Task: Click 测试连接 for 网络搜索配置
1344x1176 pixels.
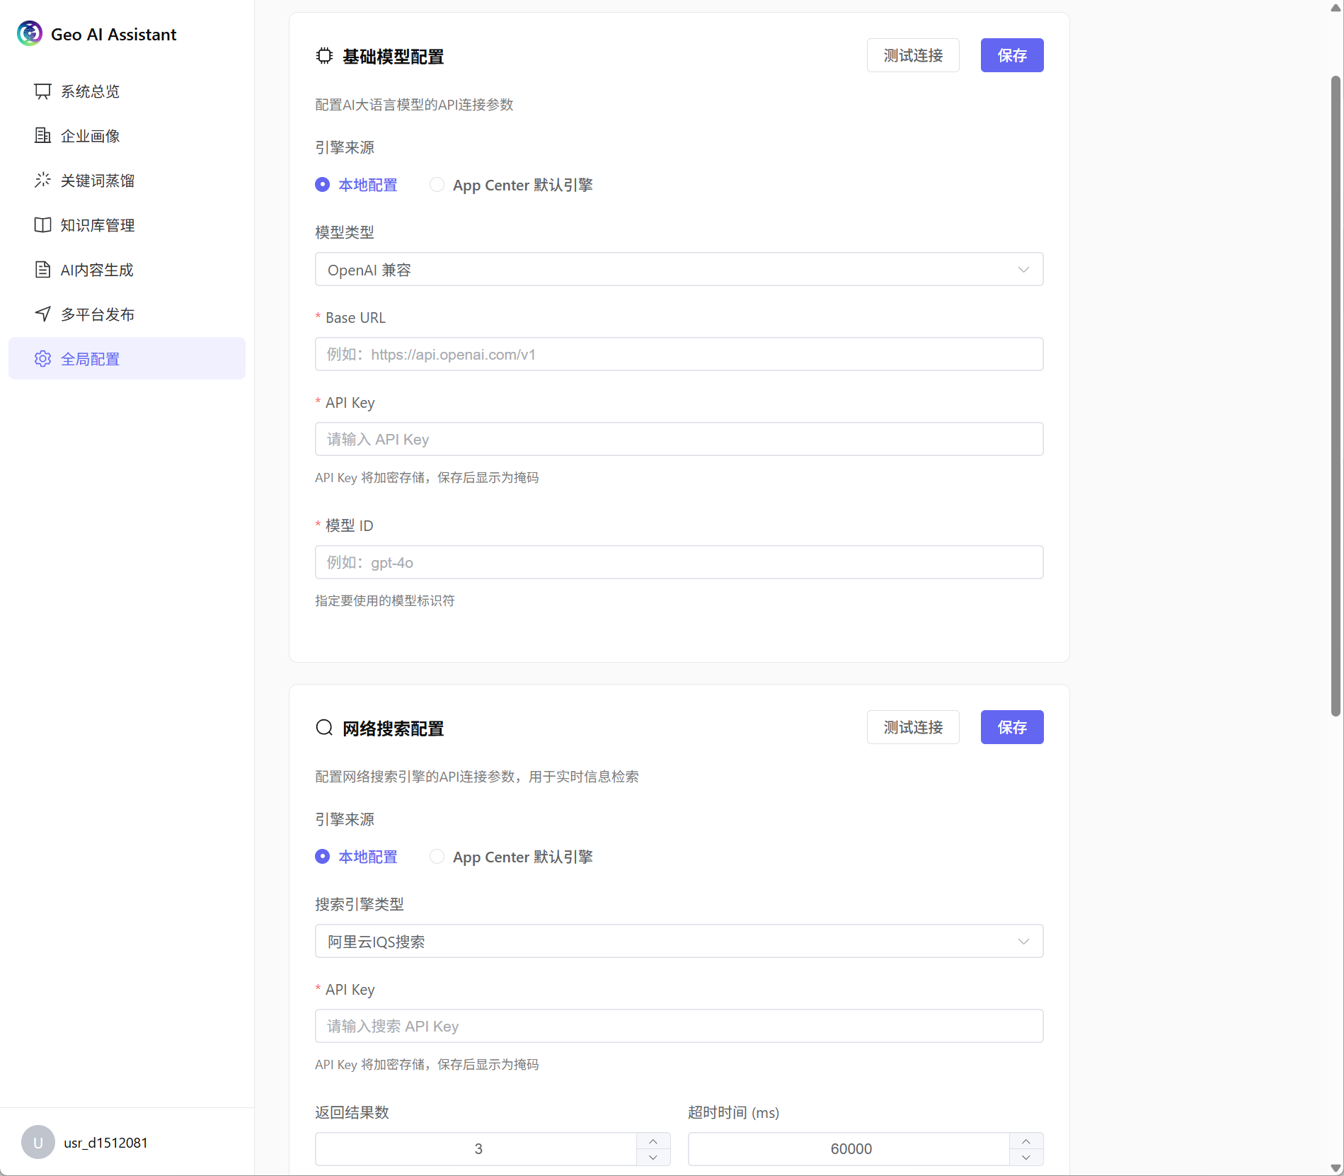Action: tap(913, 727)
